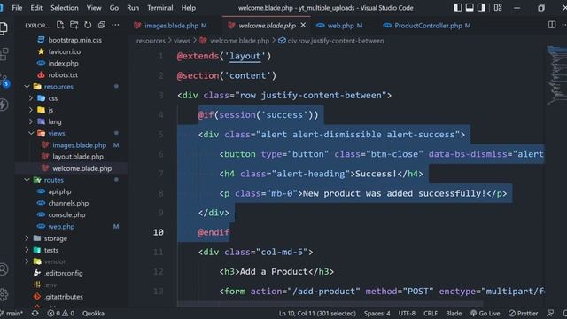Expand the tests folder

pyautogui.click(x=51, y=250)
